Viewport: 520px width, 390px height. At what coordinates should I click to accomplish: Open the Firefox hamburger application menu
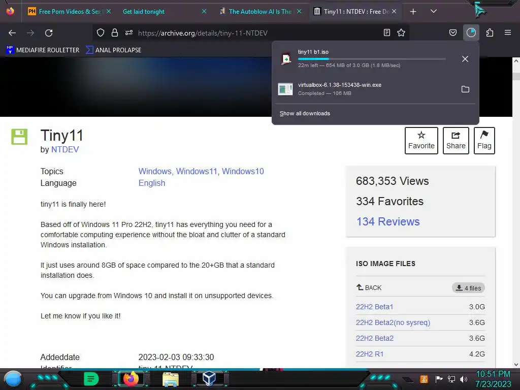click(508, 32)
